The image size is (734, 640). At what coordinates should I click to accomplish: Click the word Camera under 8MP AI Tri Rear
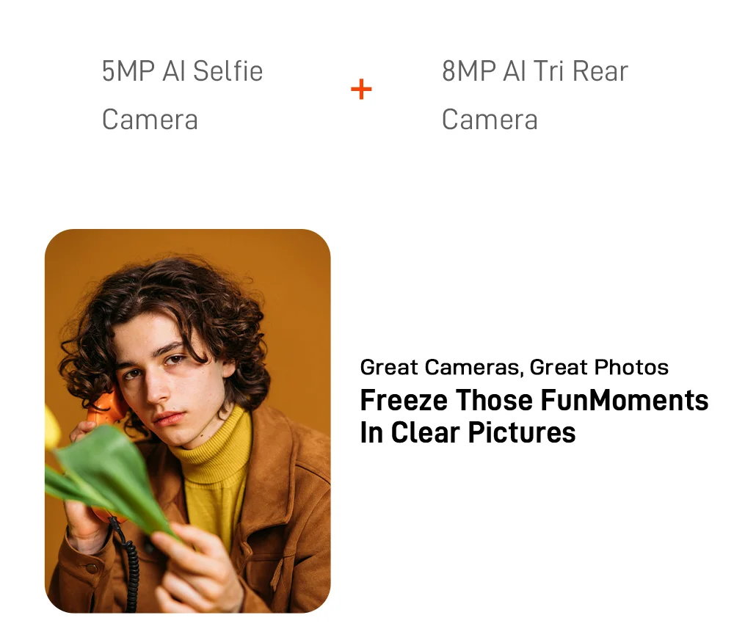click(x=490, y=120)
